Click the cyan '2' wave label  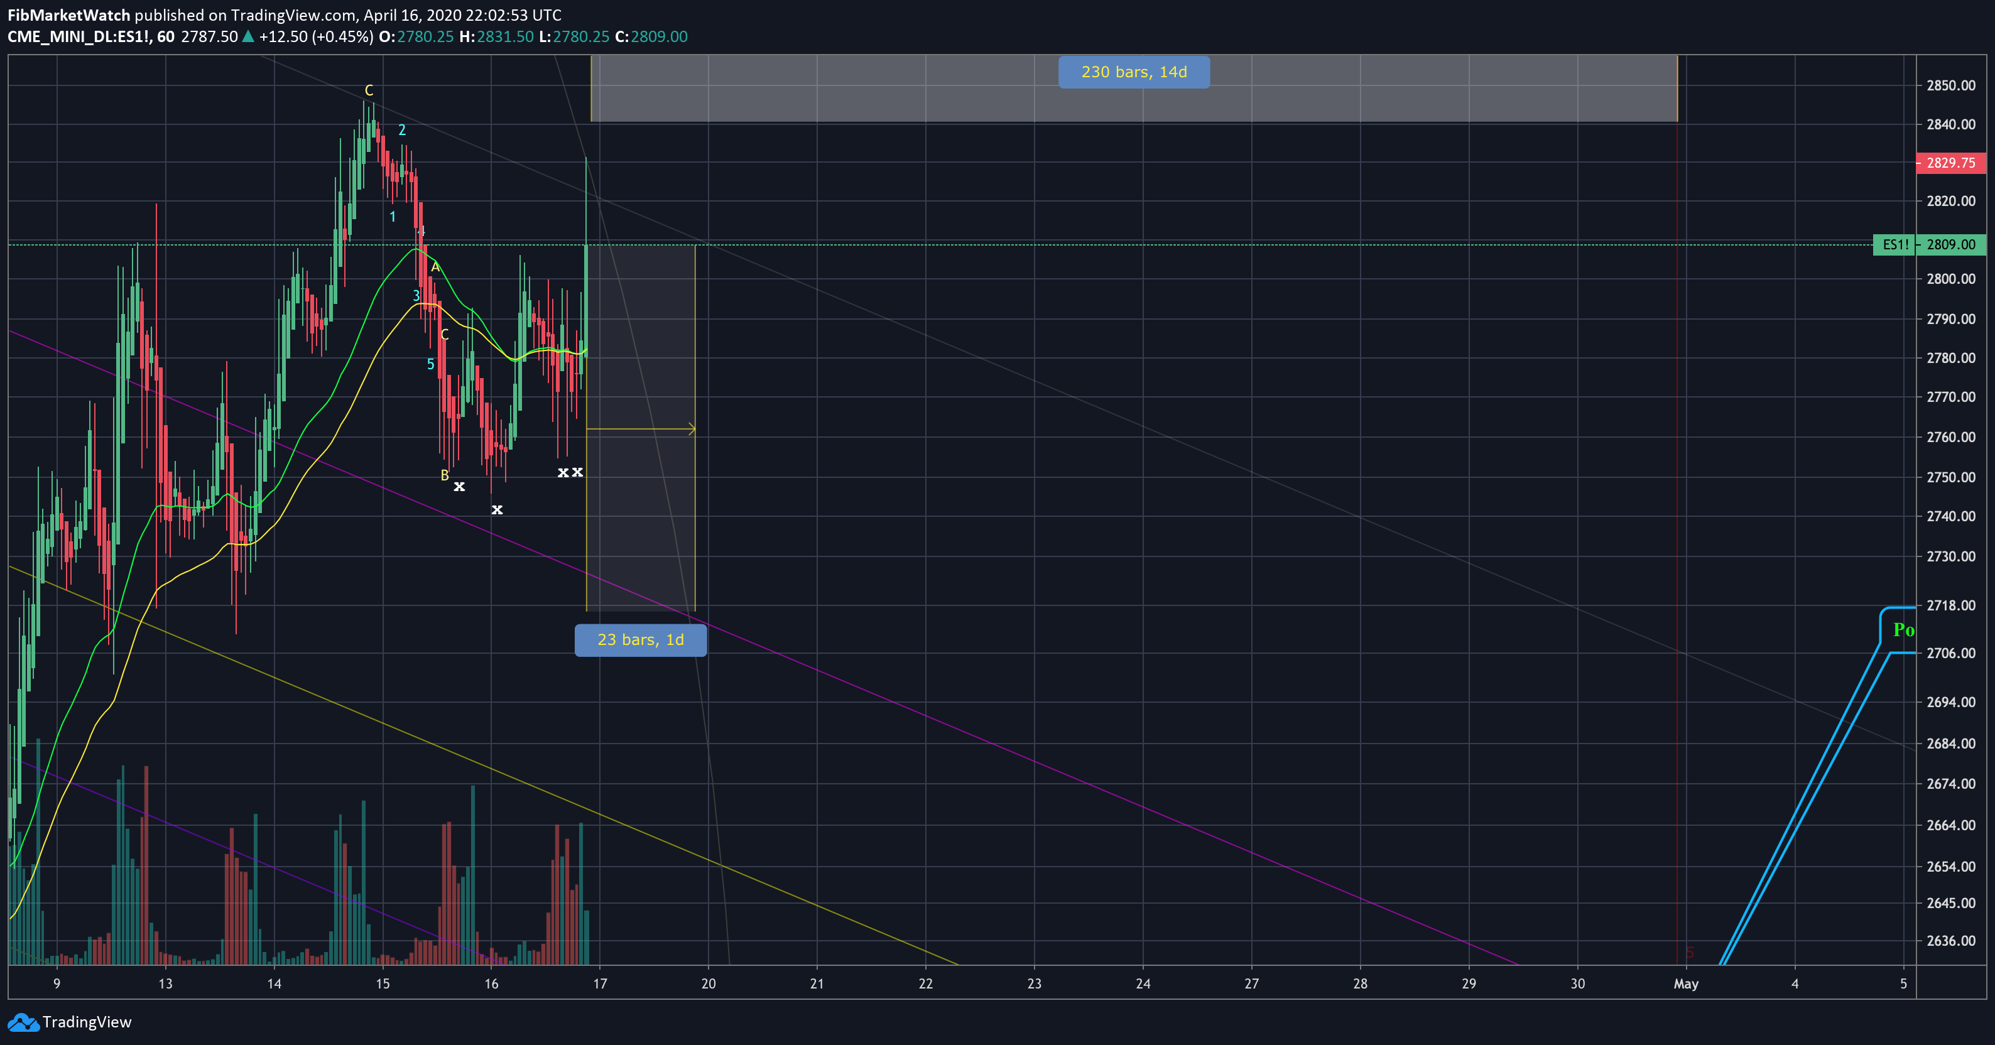click(x=402, y=130)
